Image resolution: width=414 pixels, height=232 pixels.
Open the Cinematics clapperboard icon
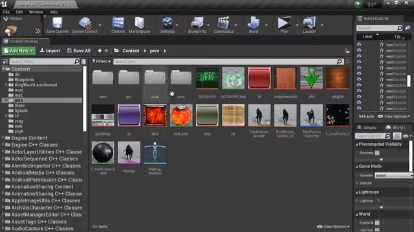[x=223, y=25]
